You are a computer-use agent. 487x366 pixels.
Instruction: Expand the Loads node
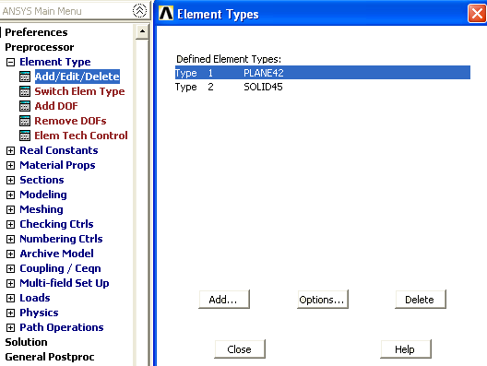click(x=10, y=298)
